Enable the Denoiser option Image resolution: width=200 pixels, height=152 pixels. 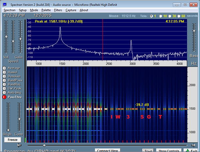click(x=4, y=76)
